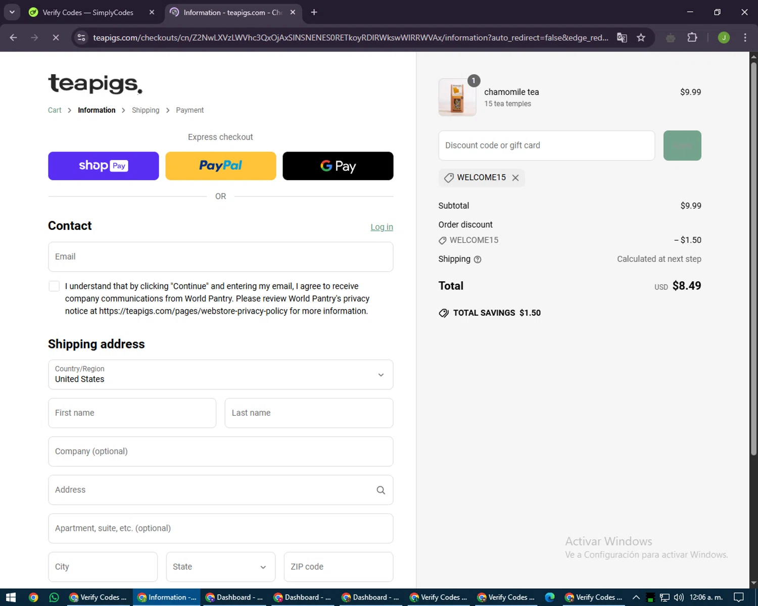
Task: Click the Discount code or gift card field
Action: click(547, 145)
